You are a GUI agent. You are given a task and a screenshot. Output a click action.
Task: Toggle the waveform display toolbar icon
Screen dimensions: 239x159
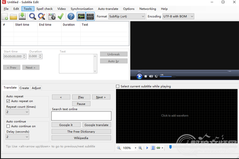(81, 16)
